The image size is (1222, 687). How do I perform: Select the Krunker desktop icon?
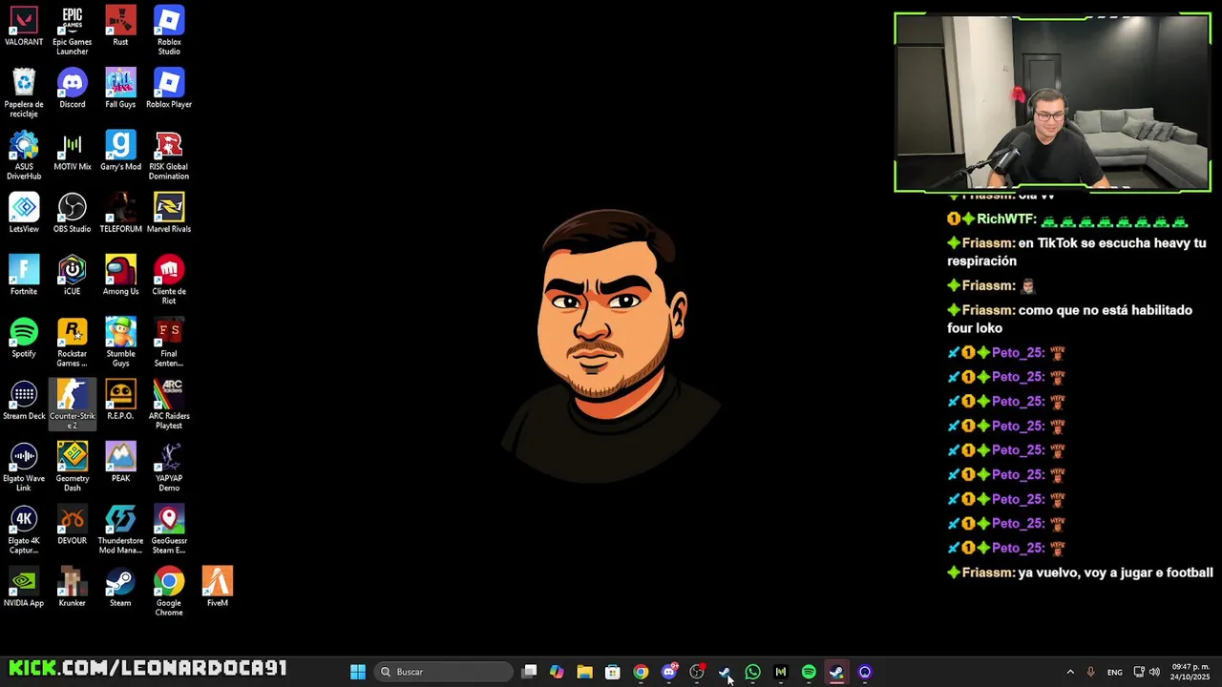coord(73,588)
